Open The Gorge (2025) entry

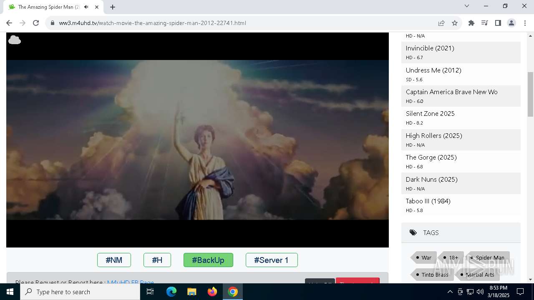[x=461, y=161]
